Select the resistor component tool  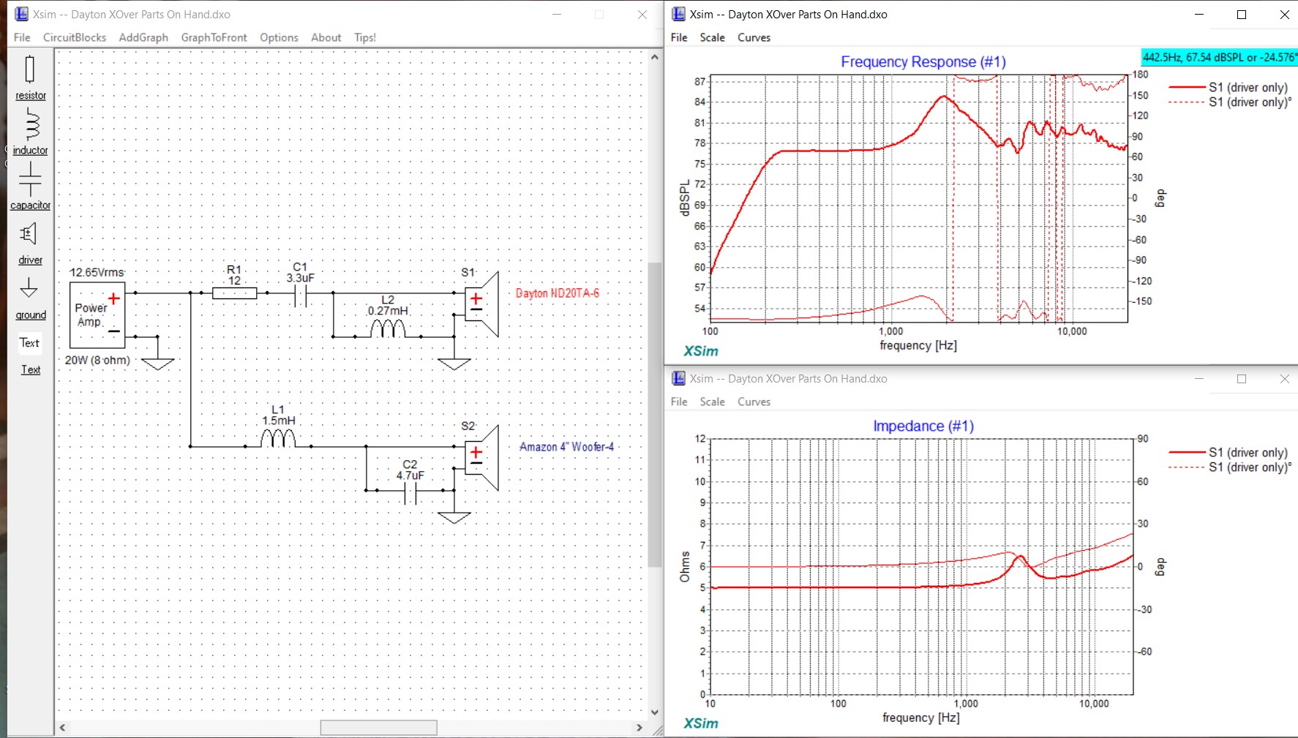pos(30,78)
